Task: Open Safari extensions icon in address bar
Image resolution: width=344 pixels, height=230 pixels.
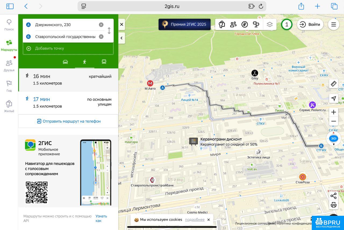Action: tap(252, 6)
